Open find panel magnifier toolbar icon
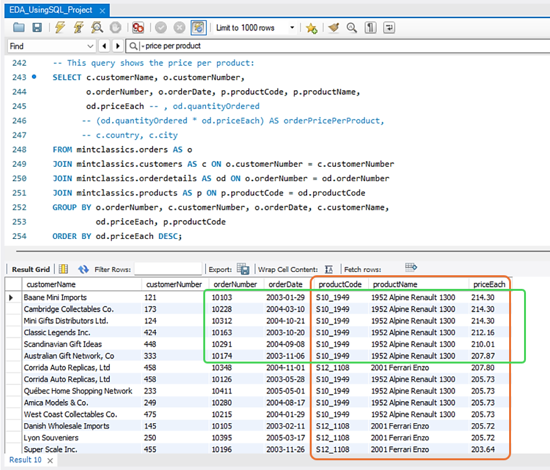The height and width of the screenshot is (470, 550). point(352,27)
